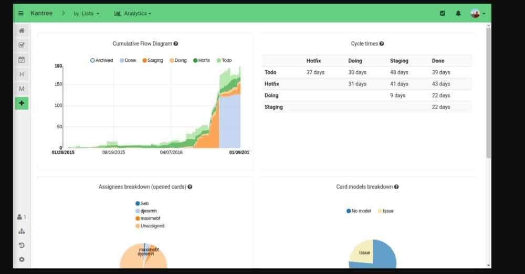
Task: Toggle the Archived series in chart legend
Action: click(x=102, y=60)
